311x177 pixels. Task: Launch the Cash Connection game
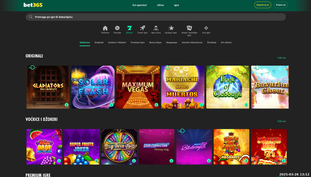click(x=156, y=147)
